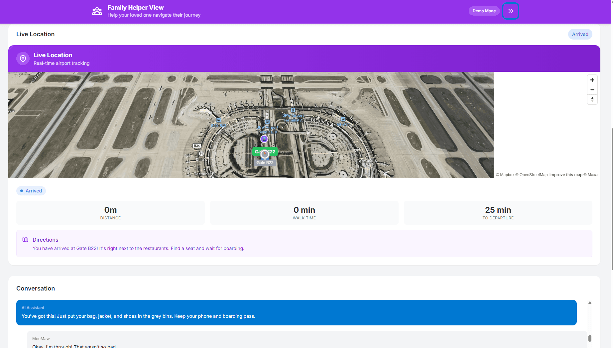613x348 pixels.
Task: Click the 25 min To Departure card
Action: pos(498,213)
